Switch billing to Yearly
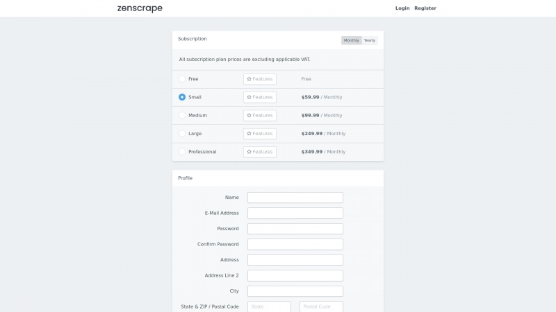This screenshot has width=556, height=312. point(370,40)
